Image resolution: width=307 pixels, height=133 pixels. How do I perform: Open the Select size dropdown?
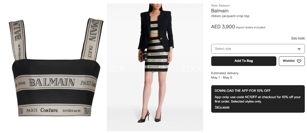coord(258,49)
